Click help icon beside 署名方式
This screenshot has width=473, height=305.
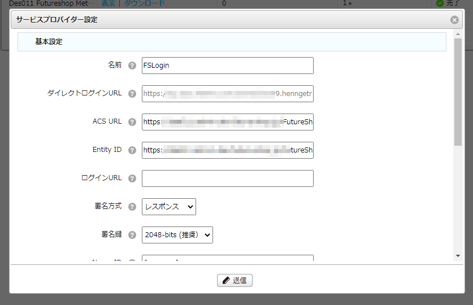click(132, 207)
